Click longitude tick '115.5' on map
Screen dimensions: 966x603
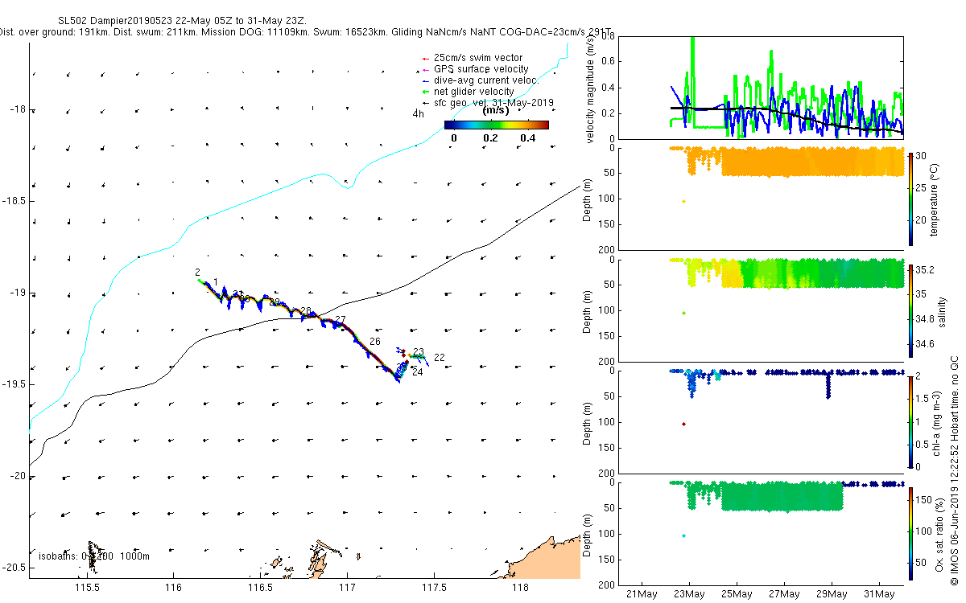(86, 588)
